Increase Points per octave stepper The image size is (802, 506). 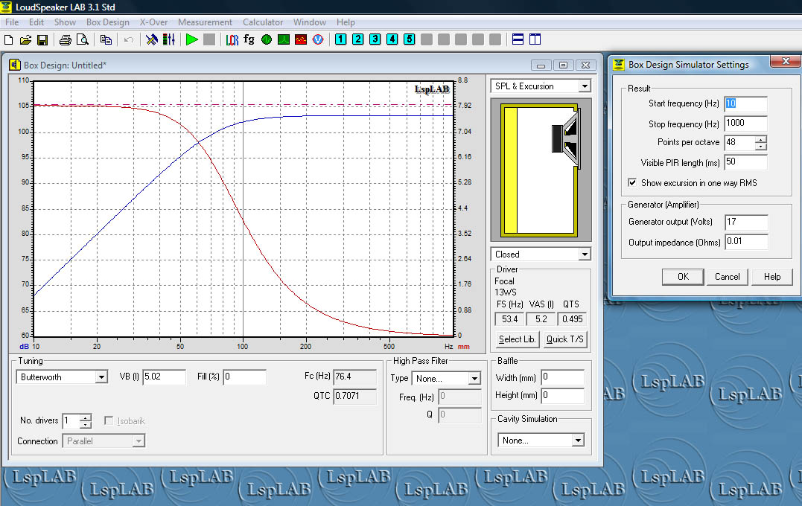tap(760, 139)
